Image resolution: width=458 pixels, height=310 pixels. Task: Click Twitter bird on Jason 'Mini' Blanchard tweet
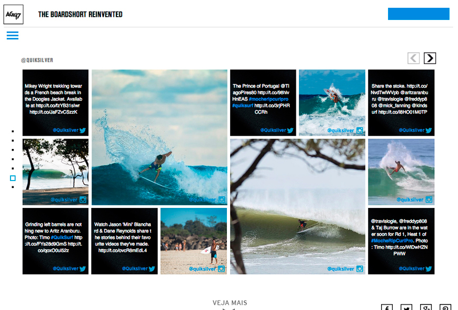pyautogui.click(x=152, y=269)
